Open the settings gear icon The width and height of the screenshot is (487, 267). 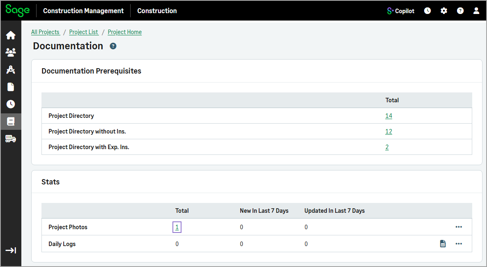tap(444, 11)
